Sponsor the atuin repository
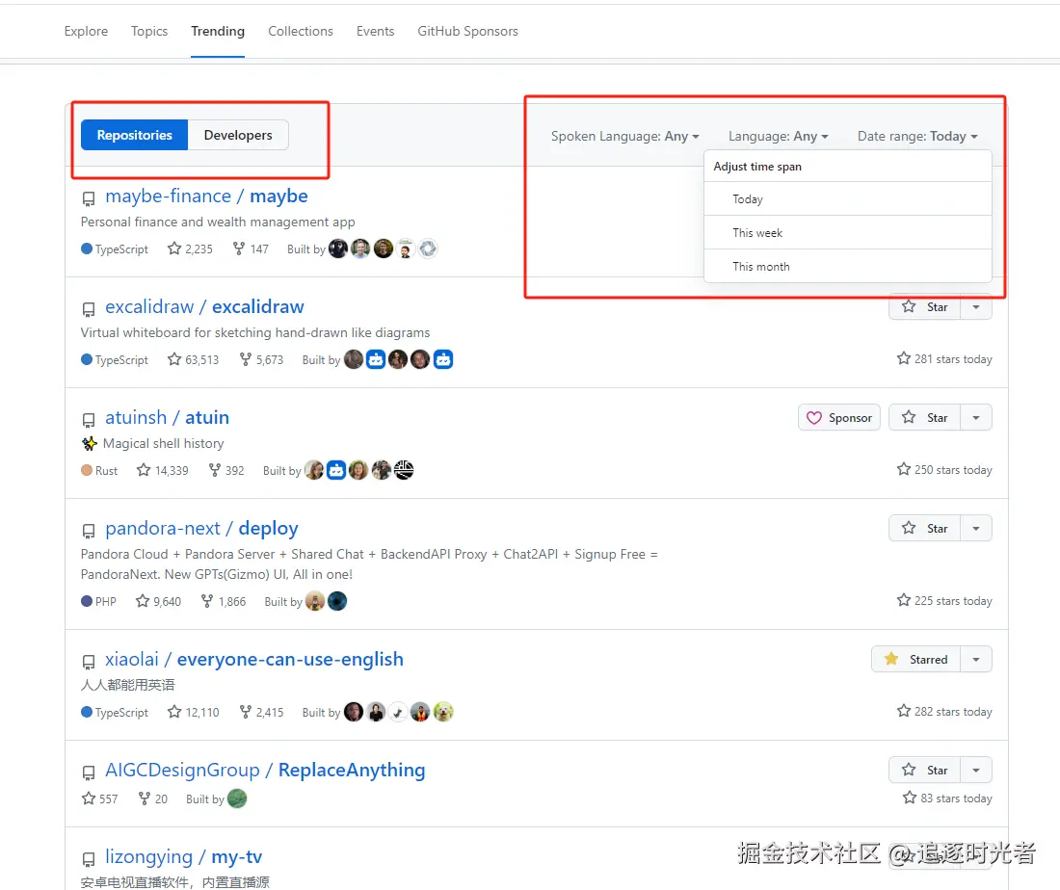 pos(839,418)
